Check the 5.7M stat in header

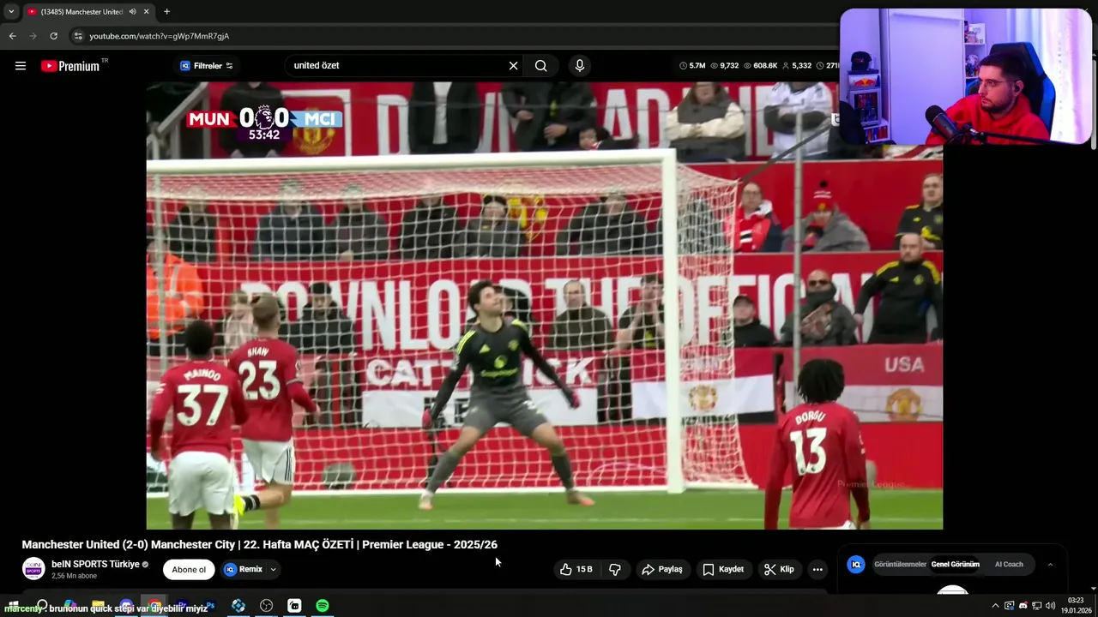(x=692, y=66)
